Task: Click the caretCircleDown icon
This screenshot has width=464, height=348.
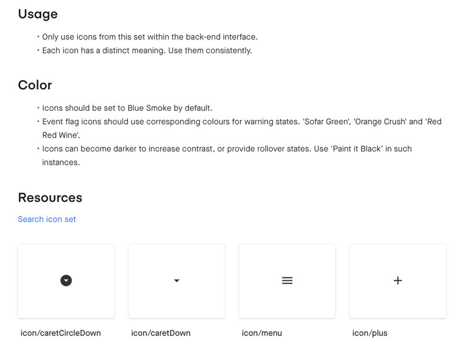Action: pyautogui.click(x=66, y=281)
